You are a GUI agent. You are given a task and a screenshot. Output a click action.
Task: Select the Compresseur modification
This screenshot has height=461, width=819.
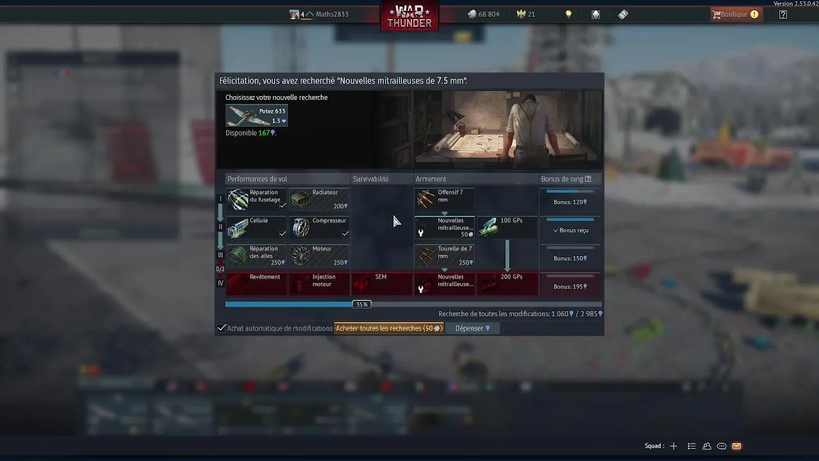pos(319,228)
